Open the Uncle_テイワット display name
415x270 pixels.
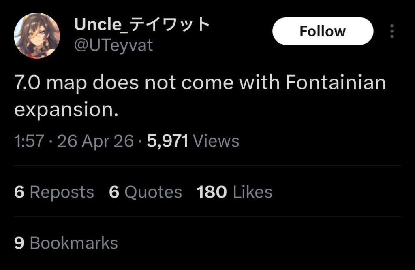[142, 23]
